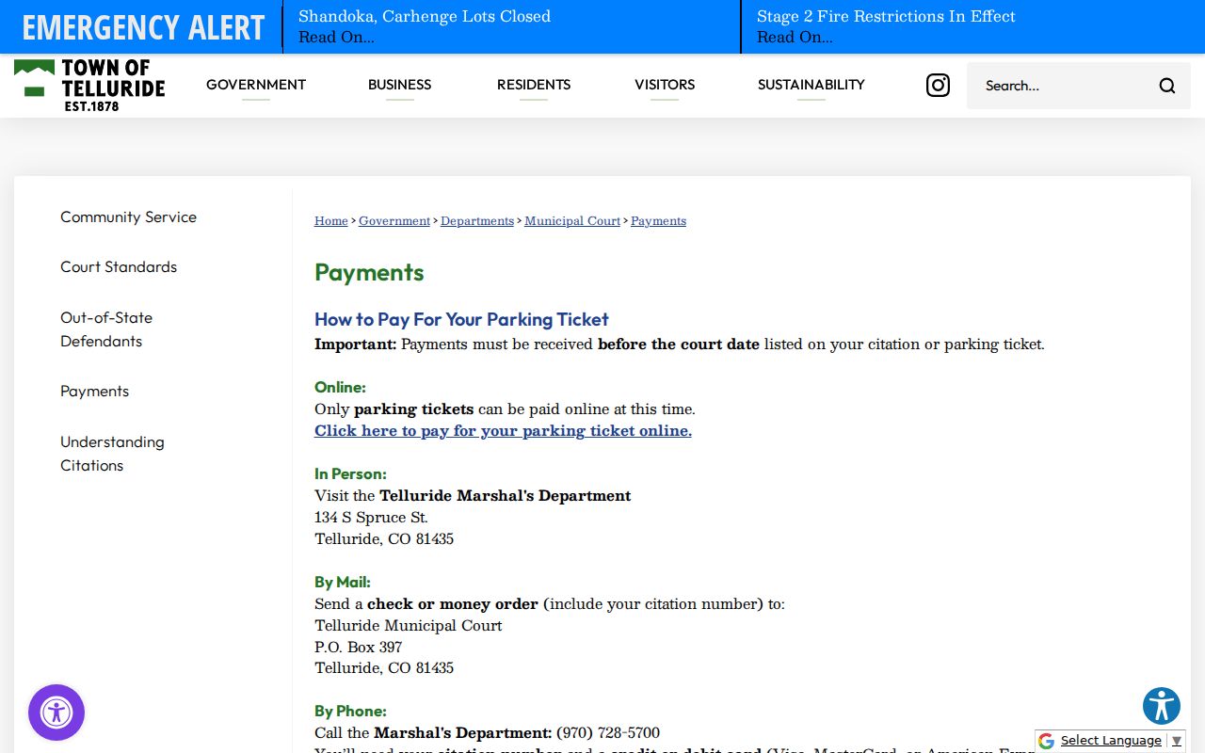Go to Municipal Court in the breadcrumb
The image size is (1205, 753).
572,221
